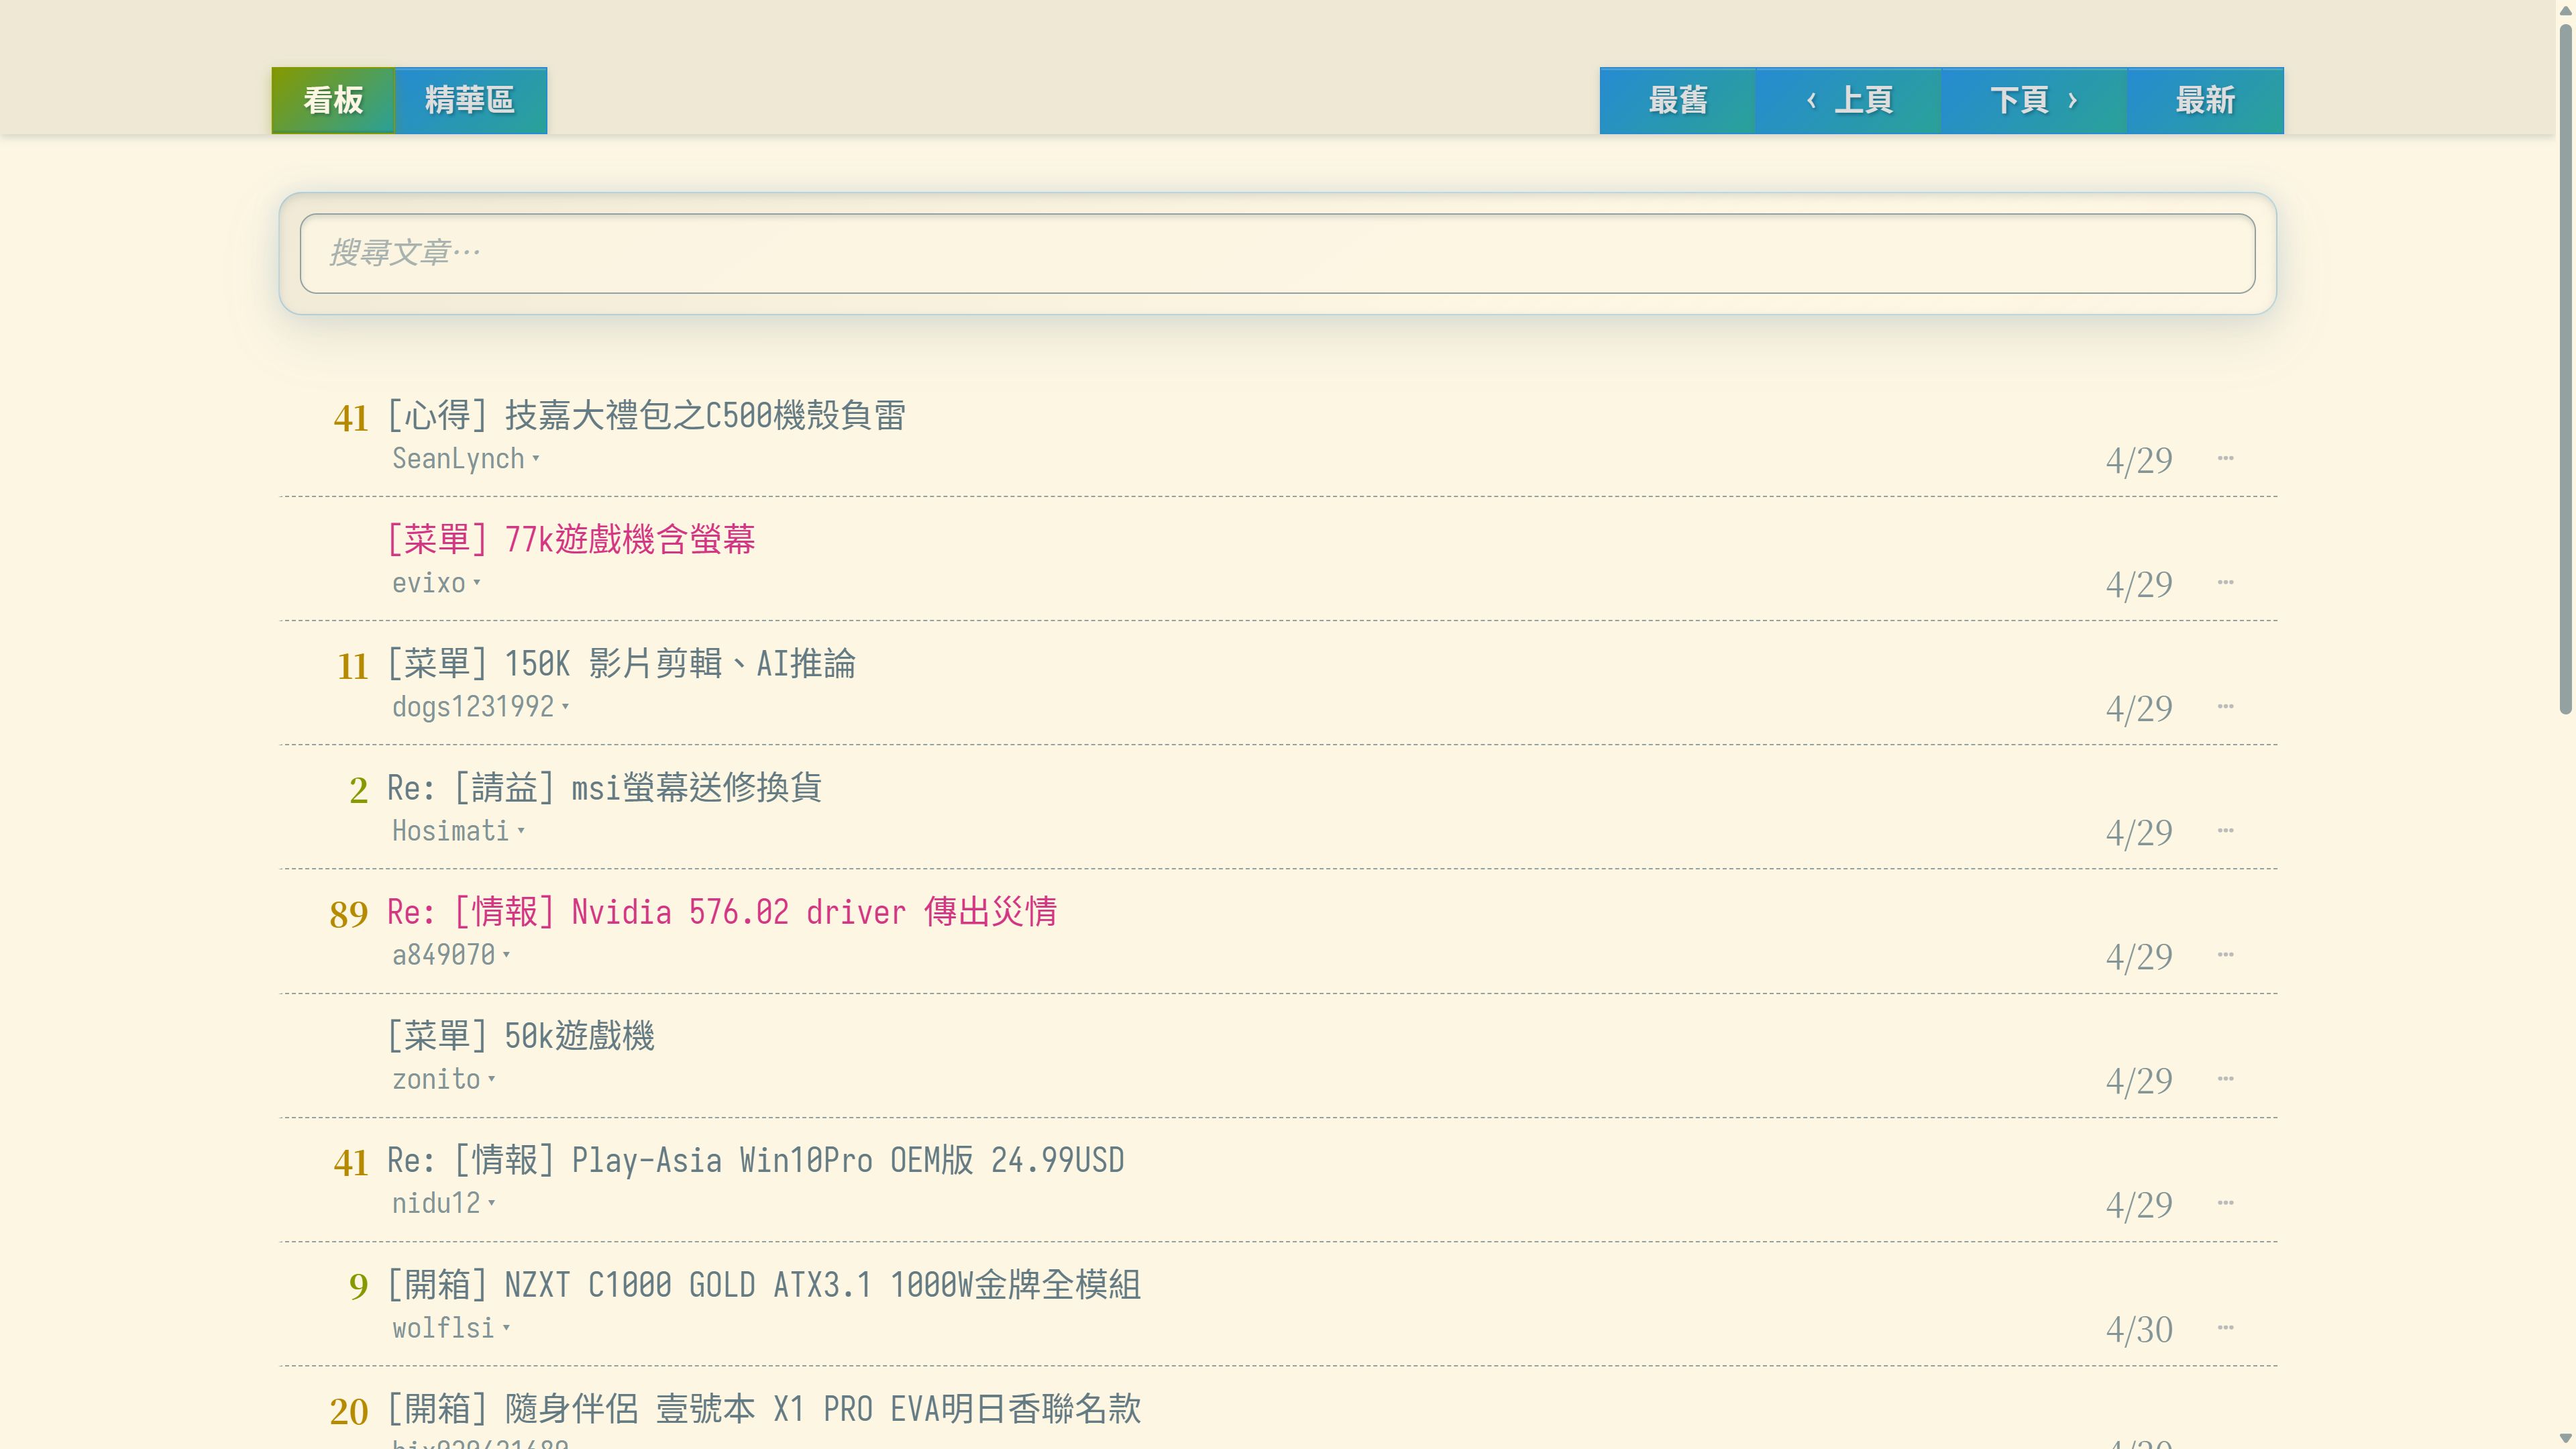The height and width of the screenshot is (1449, 2576).
Task: Open post 隨身伴侶 壹號本 X1 PRO EVA明日香聯名款
Action: [x=764, y=1408]
